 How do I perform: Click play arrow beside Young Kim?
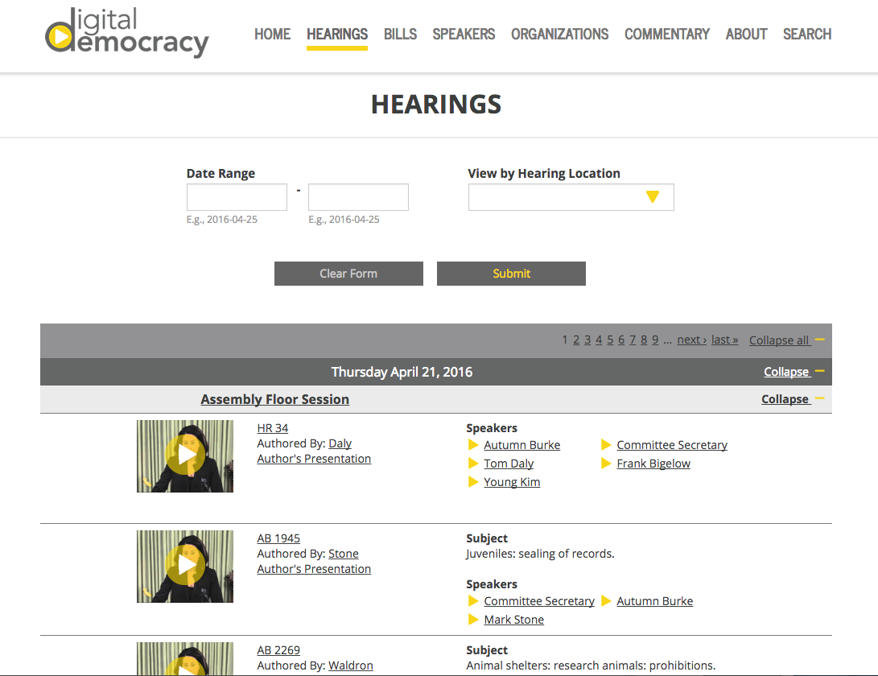point(473,482)
